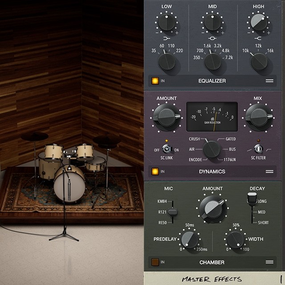The width and height of the screenshot is (285, 285).
Task: Click the mid frequency selector knob
Action: tap(213, 62)
